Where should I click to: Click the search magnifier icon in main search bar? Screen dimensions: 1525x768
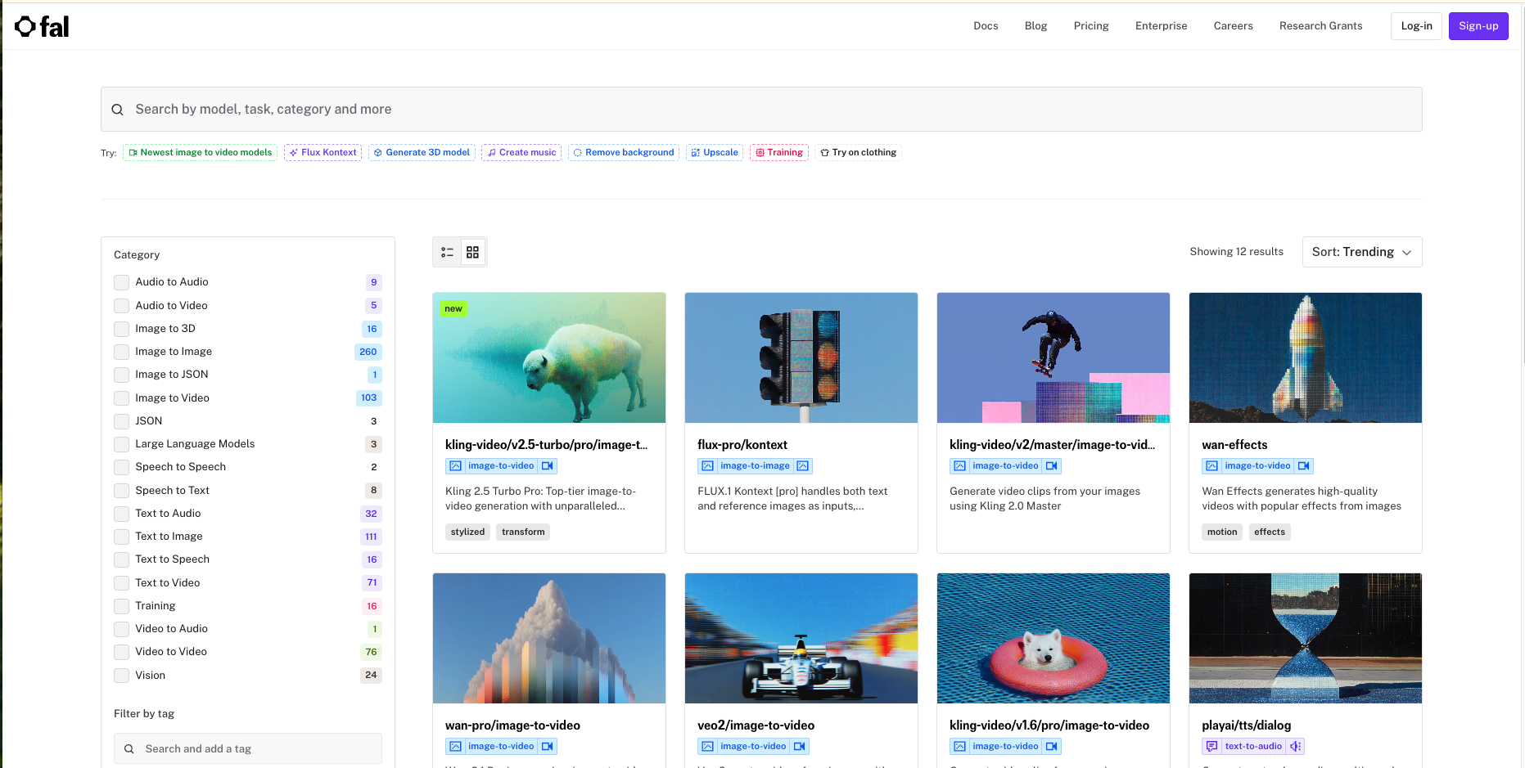click(x=118, y=110)
